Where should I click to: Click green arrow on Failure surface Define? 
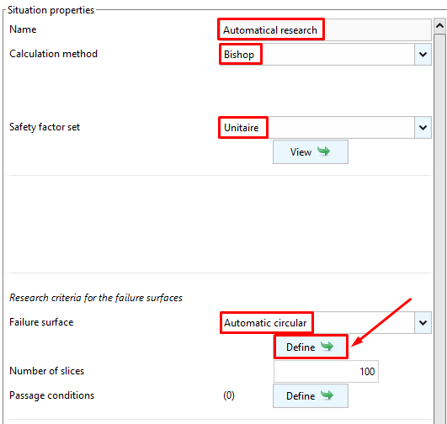click(x=327, y=347)
